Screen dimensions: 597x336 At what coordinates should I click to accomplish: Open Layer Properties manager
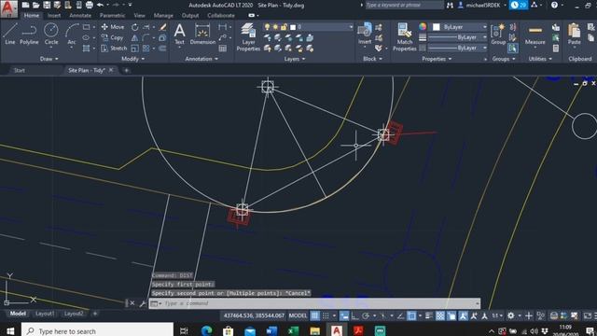tap(248, 37)
